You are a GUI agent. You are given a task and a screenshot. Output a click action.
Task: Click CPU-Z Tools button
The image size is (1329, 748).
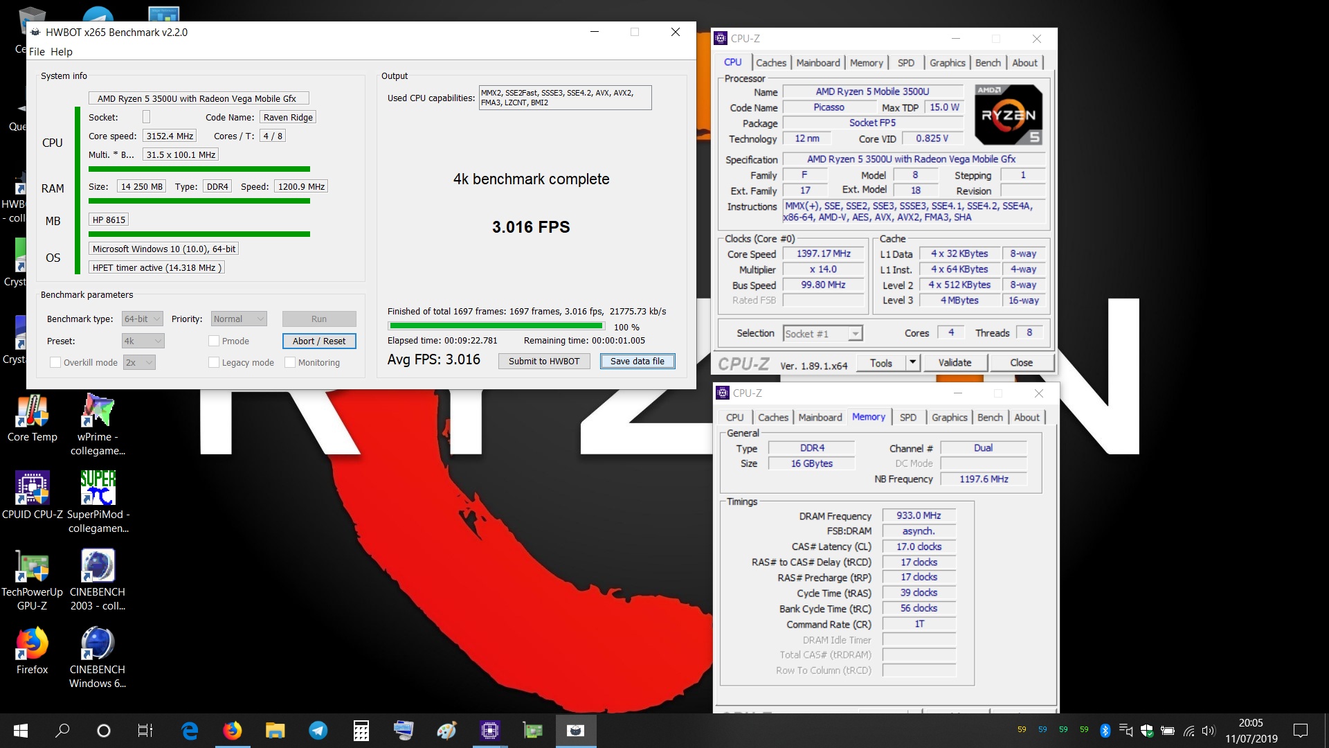coord(880,362)
